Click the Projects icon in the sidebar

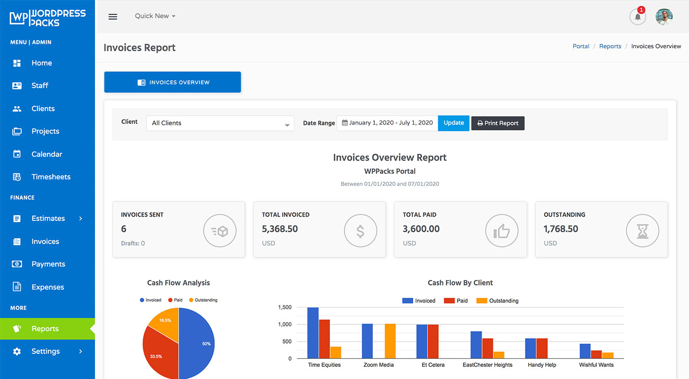16,131
